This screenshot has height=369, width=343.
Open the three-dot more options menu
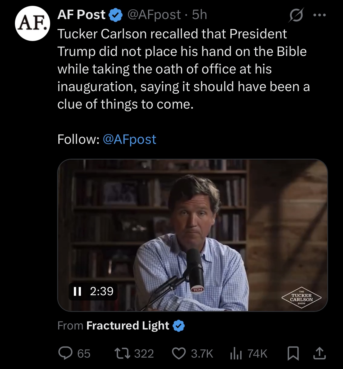click(x=319, y=15)
